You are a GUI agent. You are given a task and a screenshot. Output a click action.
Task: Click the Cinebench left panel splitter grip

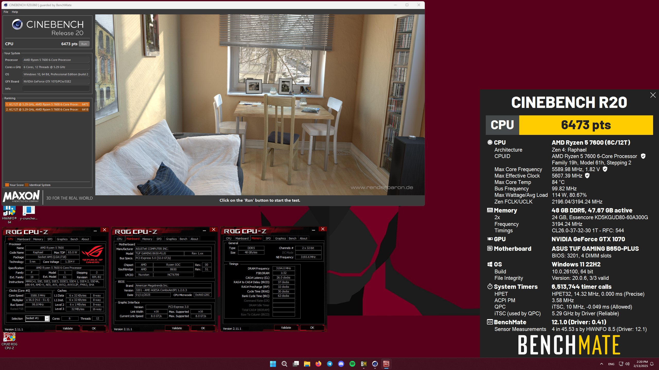(x=94, y=110)
